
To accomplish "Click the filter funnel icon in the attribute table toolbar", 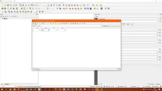I will pos(62,24).
